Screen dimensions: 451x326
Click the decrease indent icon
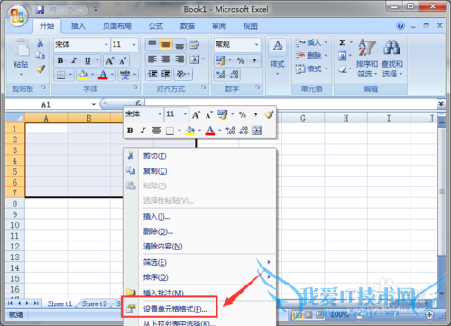pos(152,74)
